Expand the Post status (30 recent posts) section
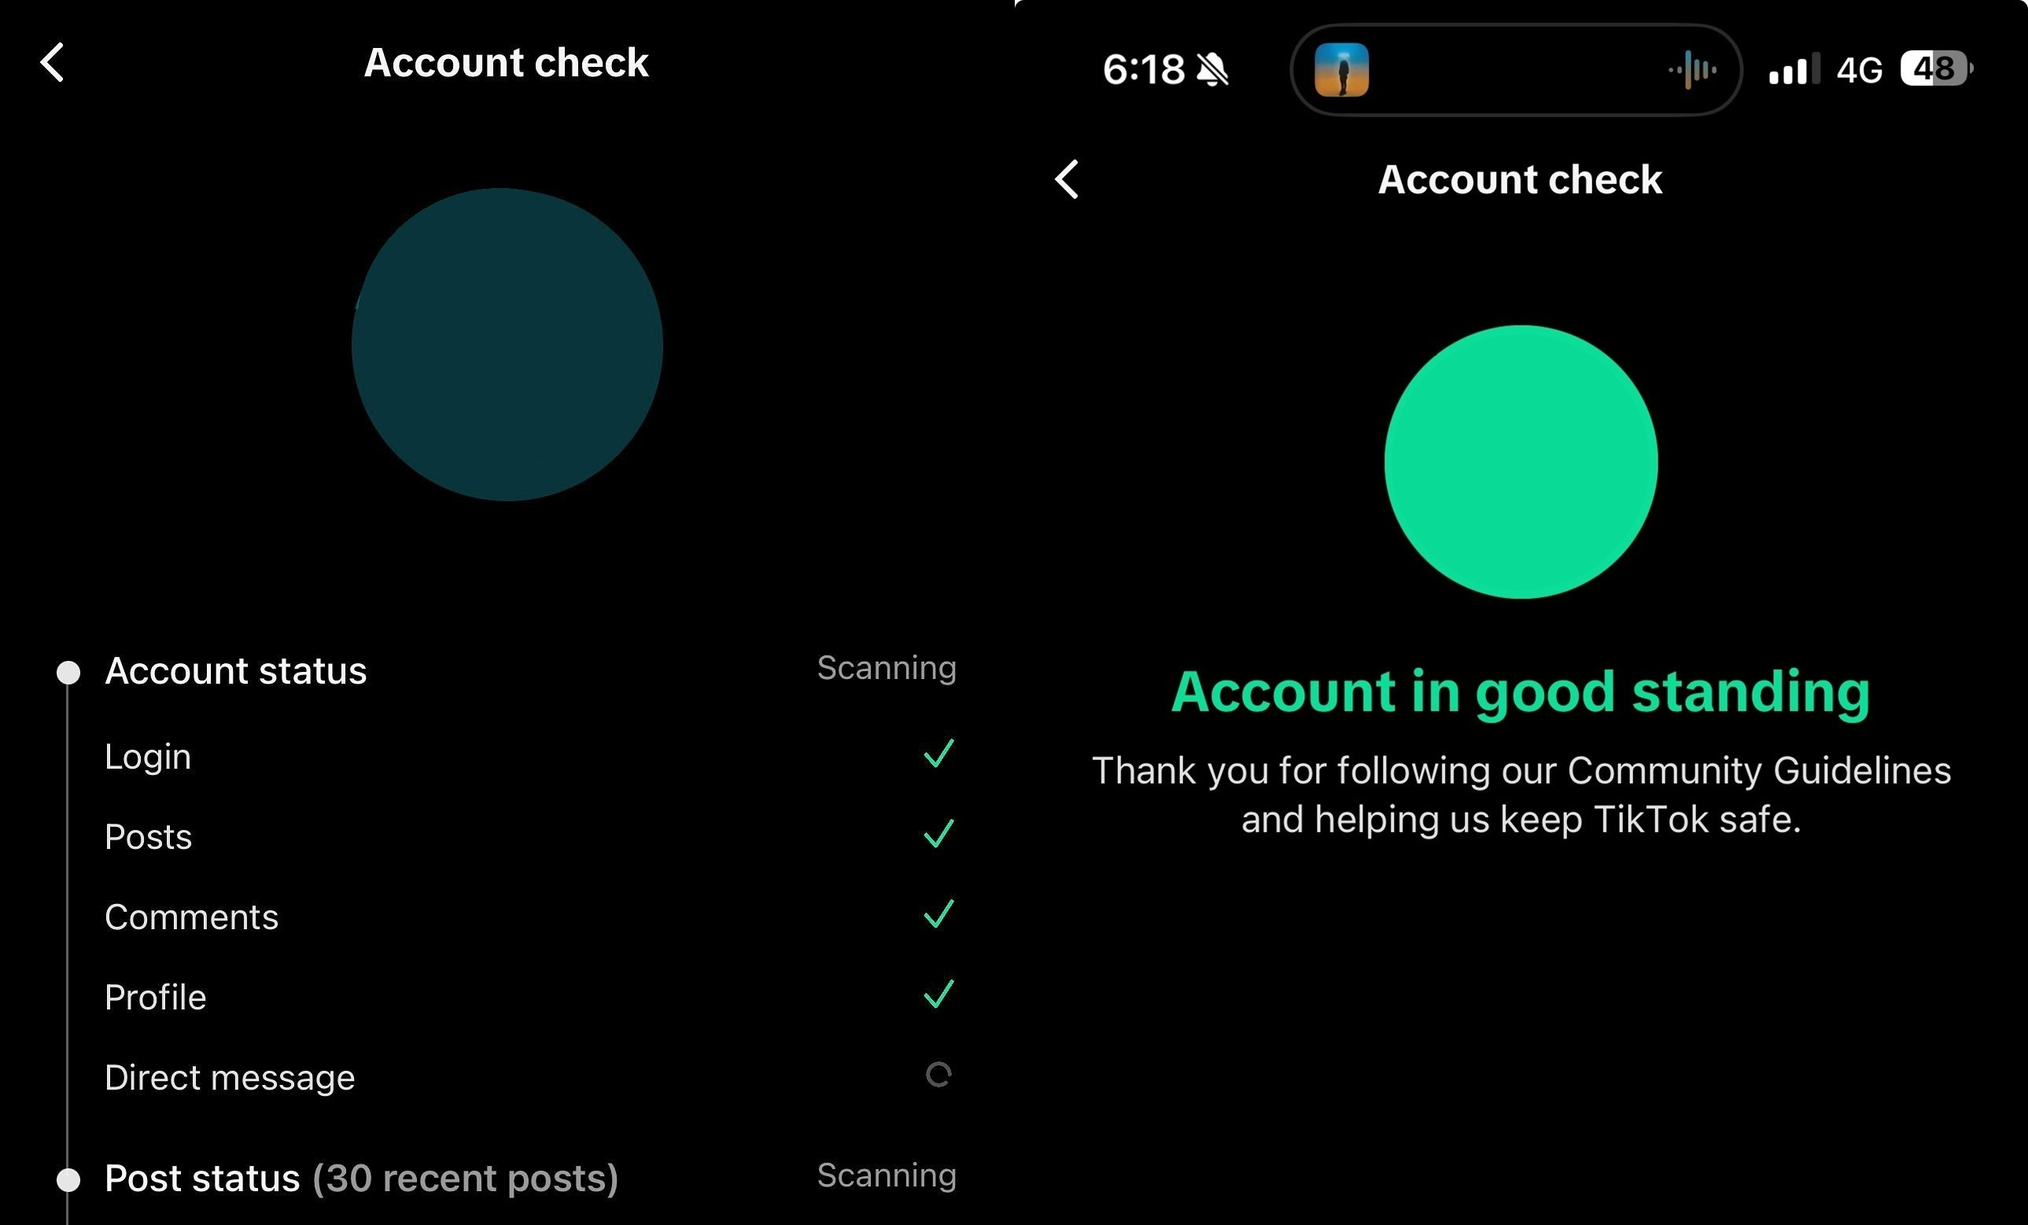 click(507, 1178)
